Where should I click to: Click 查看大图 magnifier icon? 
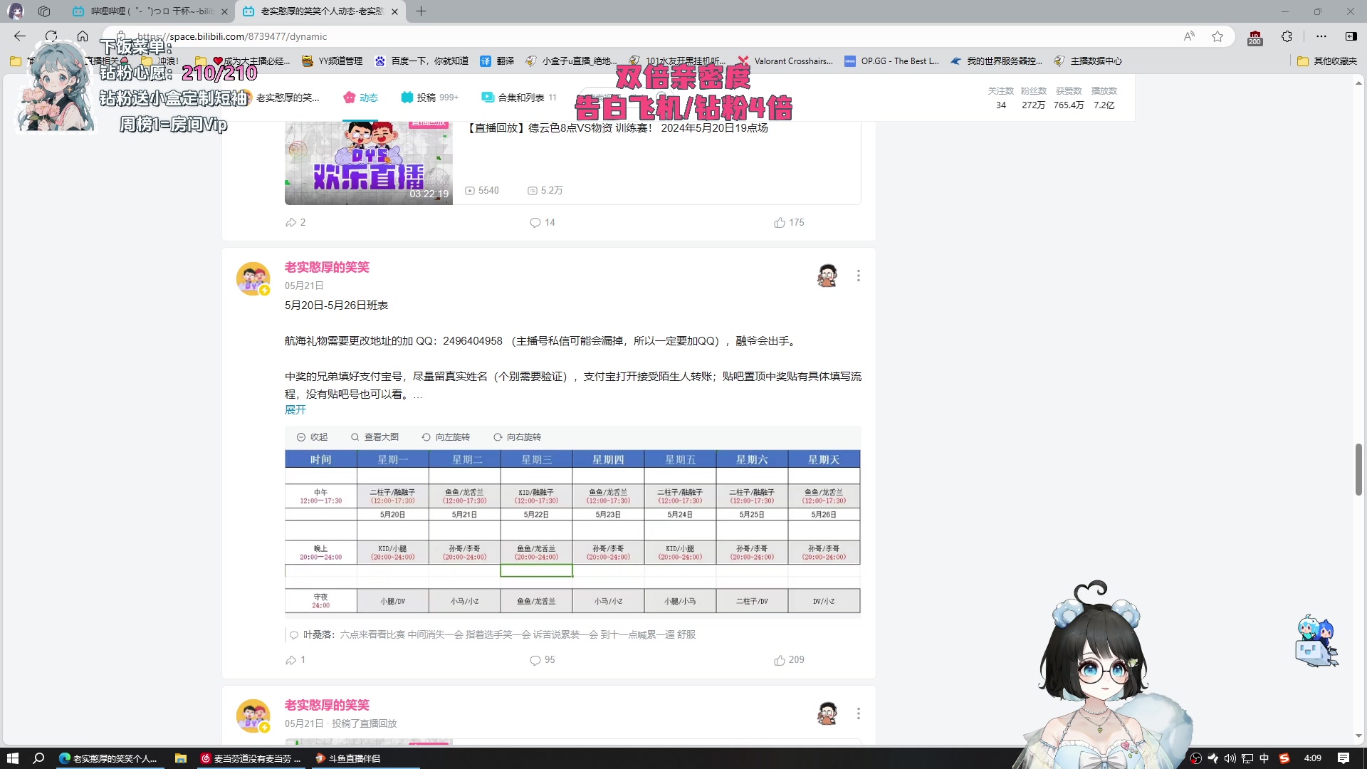click(355, 437)
